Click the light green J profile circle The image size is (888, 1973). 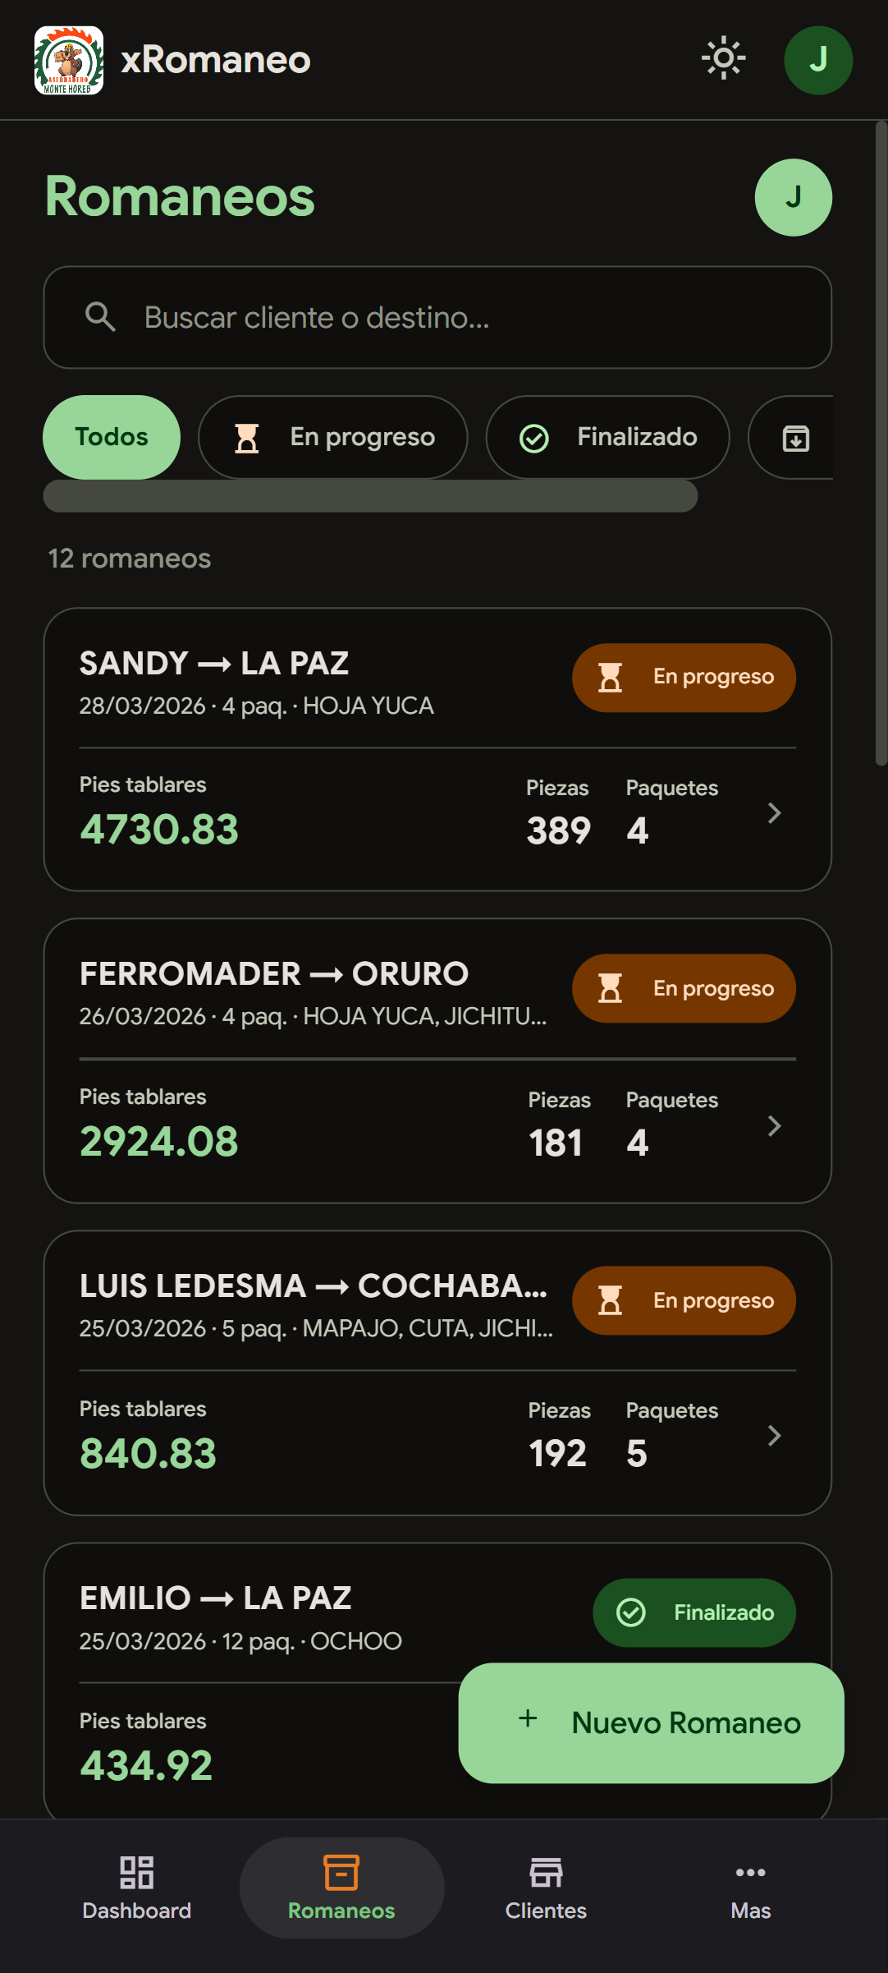(793, 197)
